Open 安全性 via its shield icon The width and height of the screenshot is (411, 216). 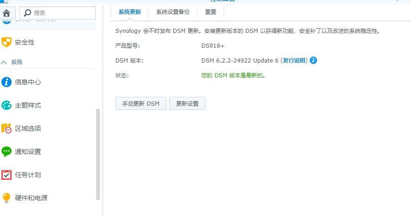(x=7, y=43)
